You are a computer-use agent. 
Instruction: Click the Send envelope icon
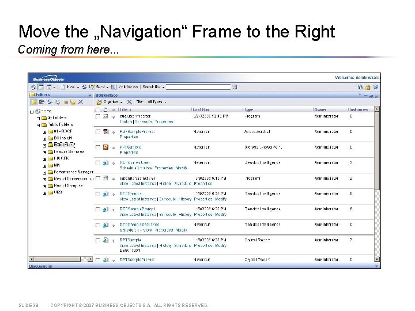92,87
